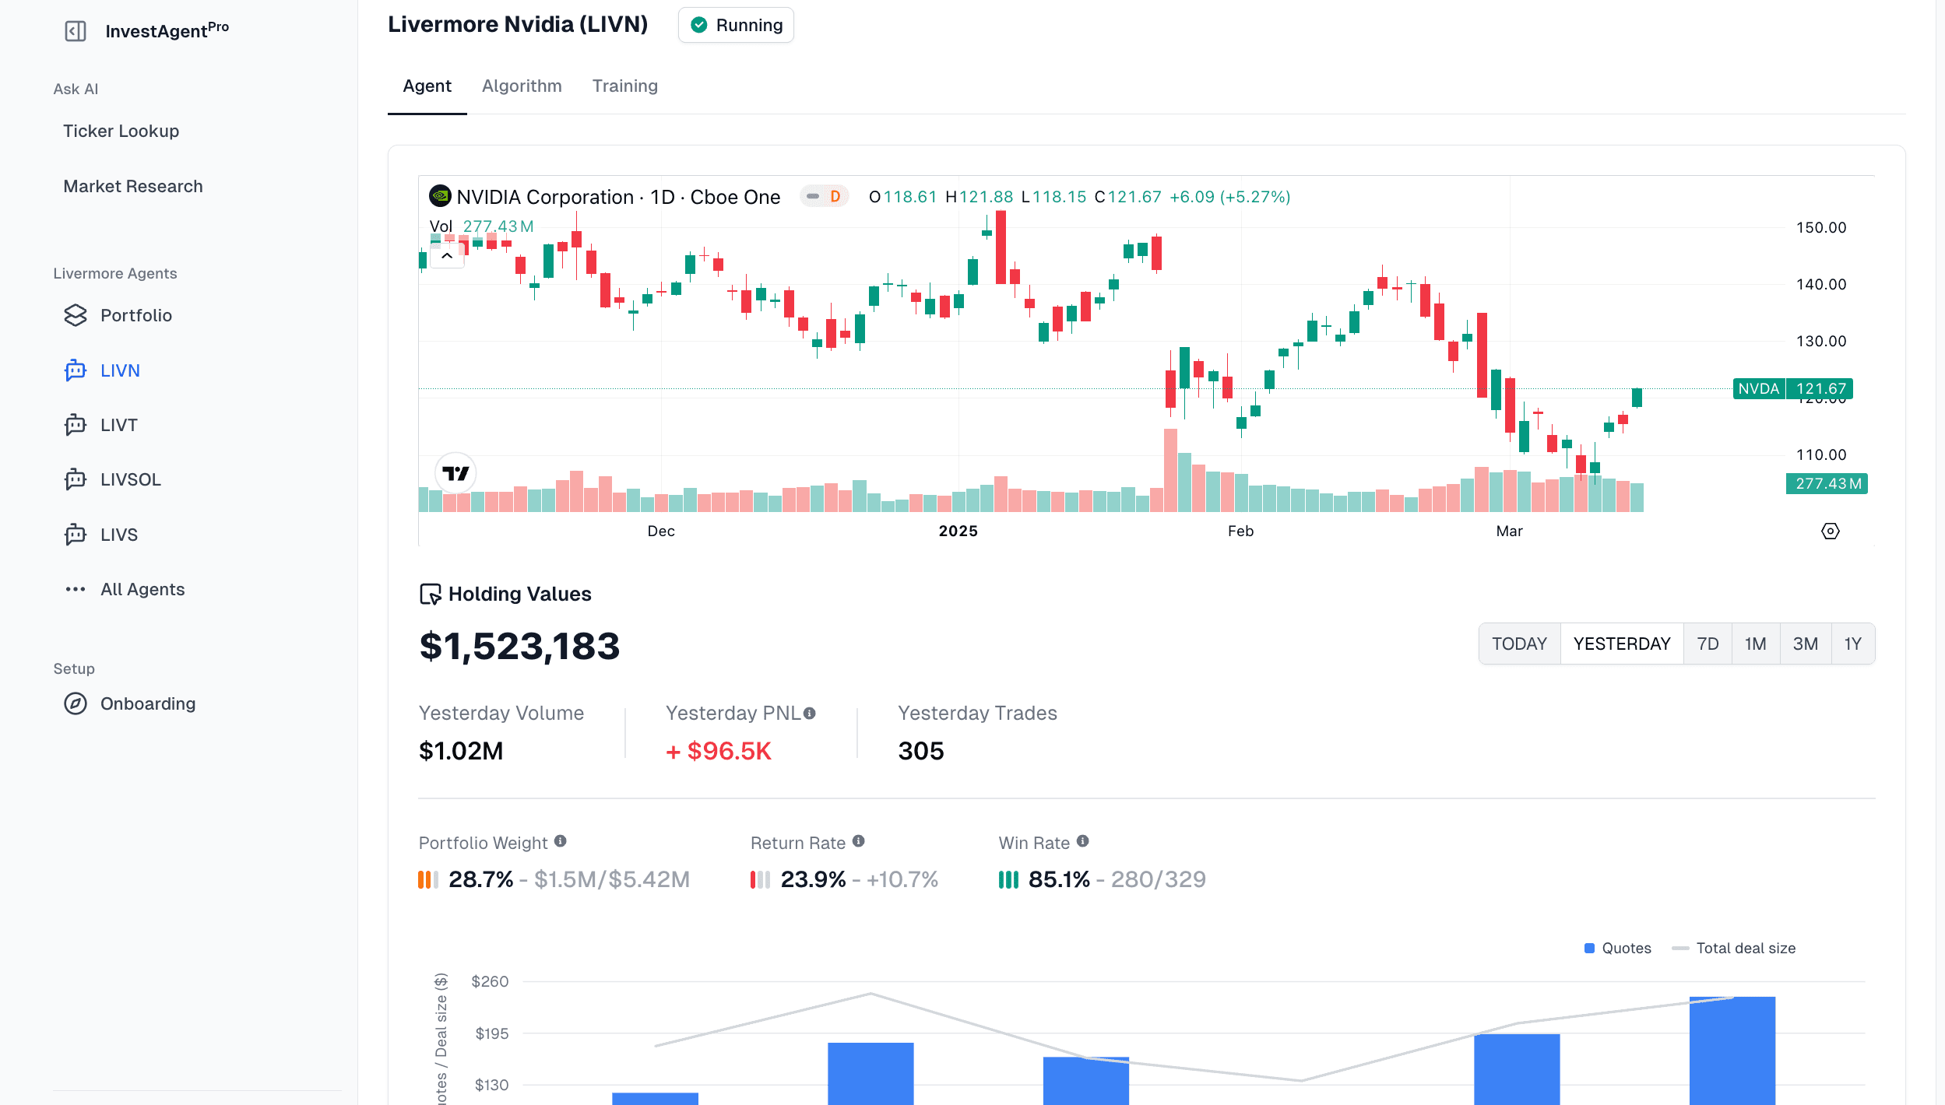Collapse the sidebar using the InvestAgent Pro icon

click(76, 30)
